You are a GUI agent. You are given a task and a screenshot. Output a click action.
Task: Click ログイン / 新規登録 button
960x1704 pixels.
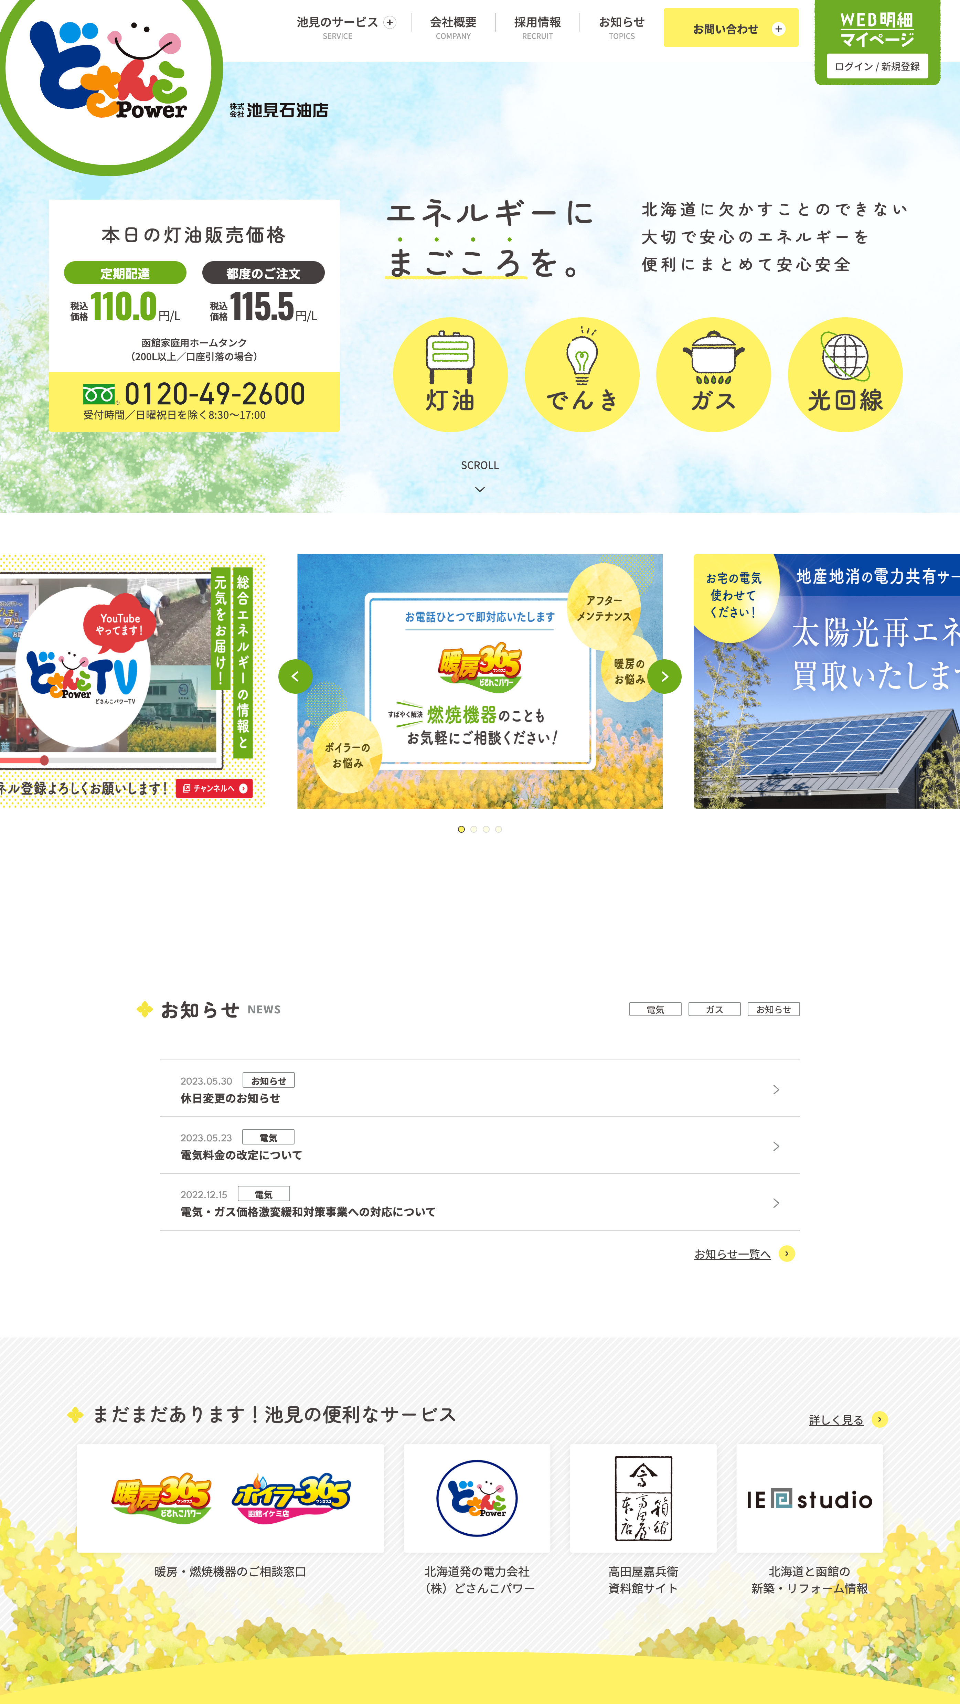[x=877, y=66]
